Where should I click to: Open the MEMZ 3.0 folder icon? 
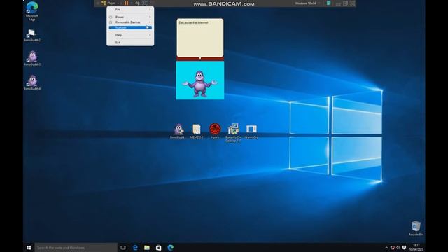click(x=197, y=132)
